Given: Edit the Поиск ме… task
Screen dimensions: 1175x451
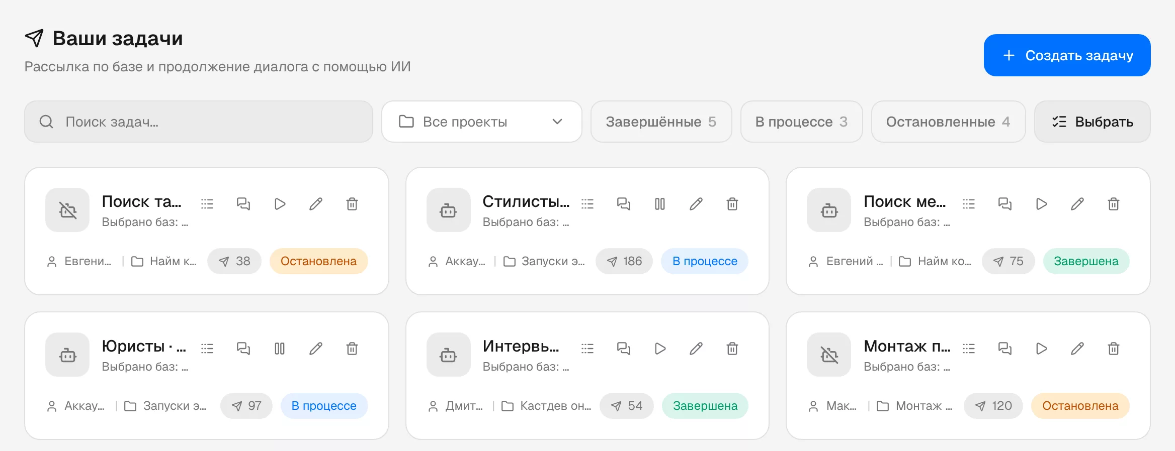Looking at the screenshot, I should pos(1077,204).
